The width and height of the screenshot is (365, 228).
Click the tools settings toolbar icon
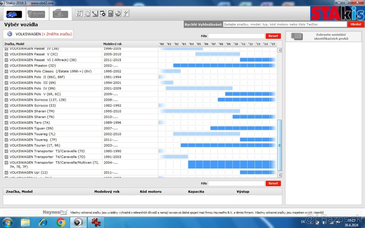click(79, 13)
